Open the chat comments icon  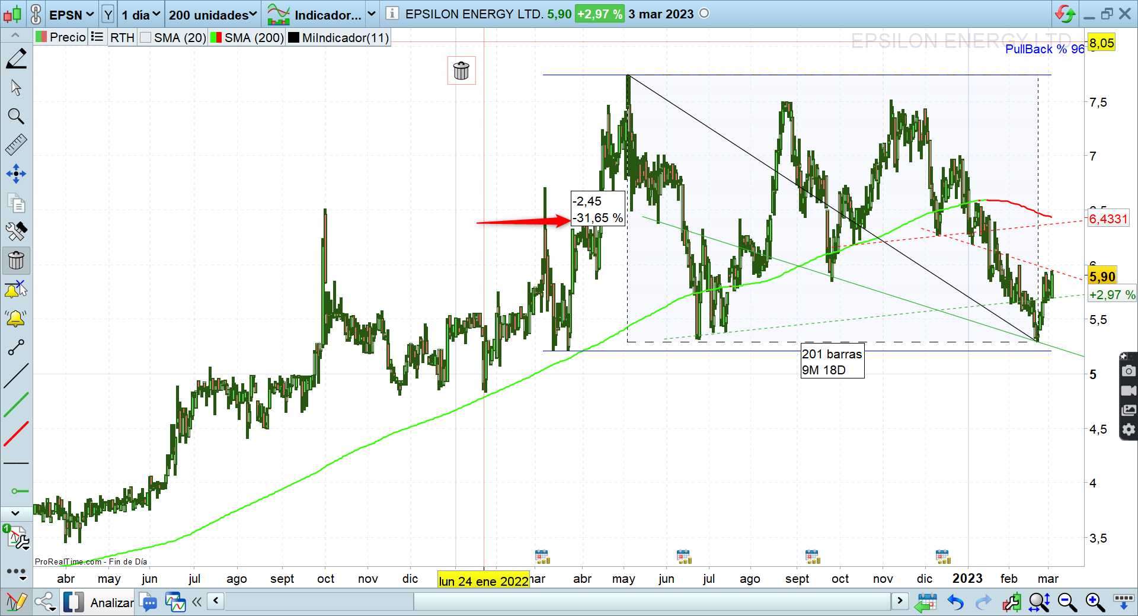(x=149, y=602)
